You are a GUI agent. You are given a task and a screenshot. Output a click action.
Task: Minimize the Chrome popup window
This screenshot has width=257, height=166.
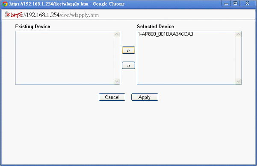pos(226,3)
